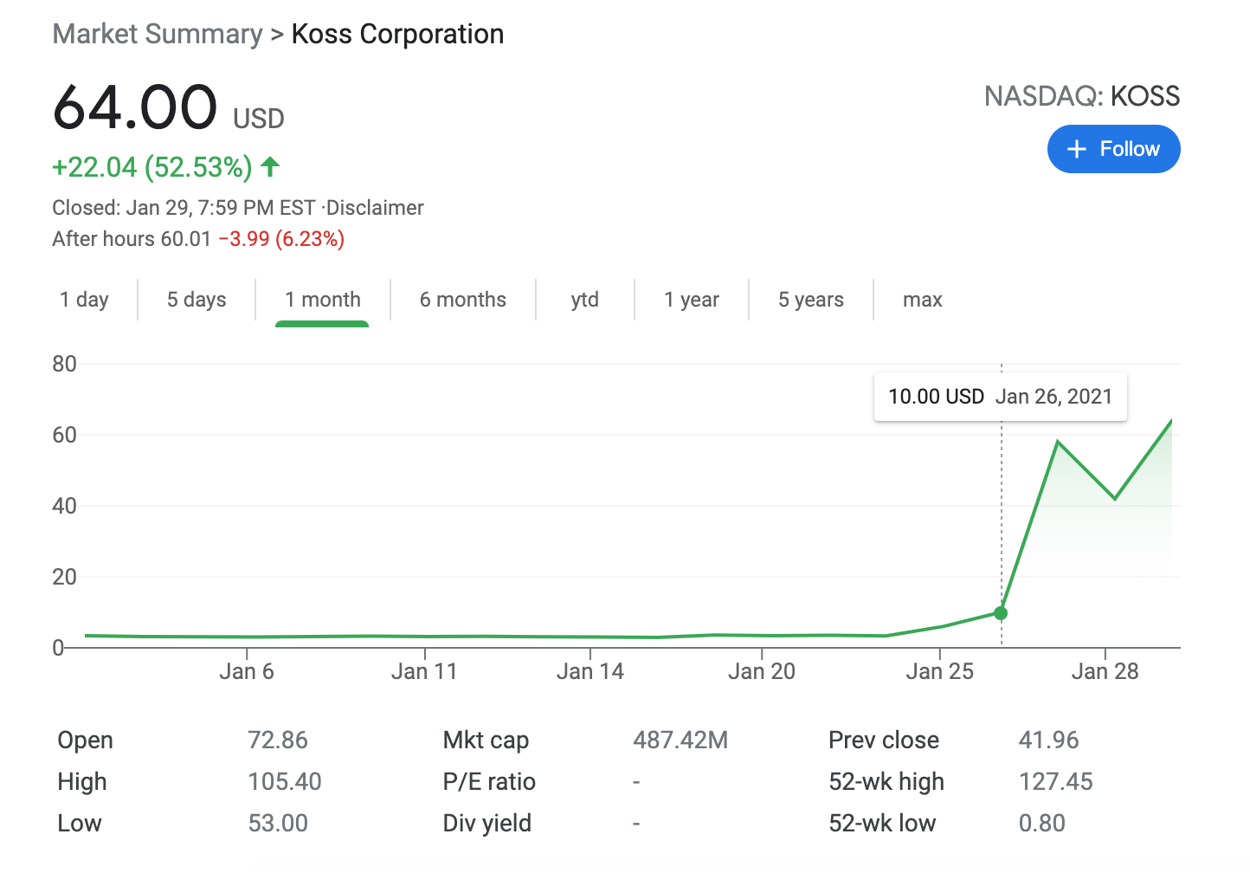Click the 52-wk high value 127.45
Viewport: 1250px width, 873px height.
click(1056, 782)
